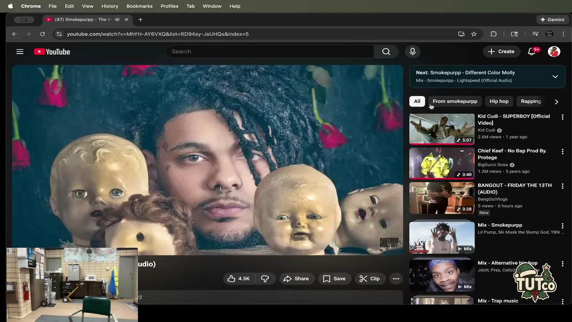Open the Window menu

pos(212,6)
